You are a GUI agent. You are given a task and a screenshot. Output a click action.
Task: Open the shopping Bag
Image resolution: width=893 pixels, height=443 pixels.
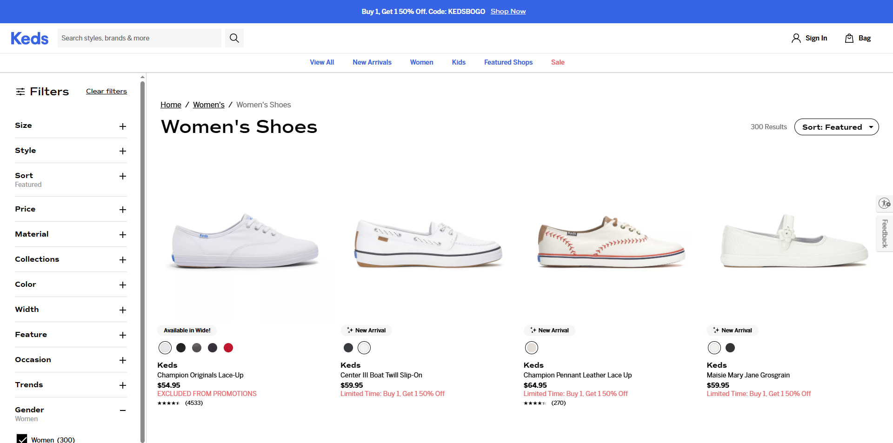[858, 38]
